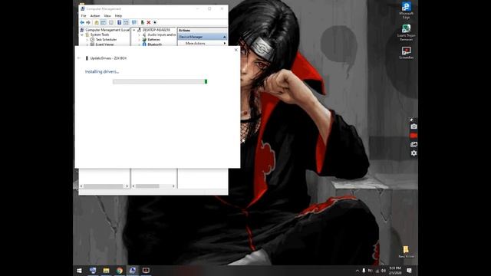Click the red record button in recorder sidebar
The height and width of the screenshot is (276, 491).
pyautogui.click(x=414, y=136)
